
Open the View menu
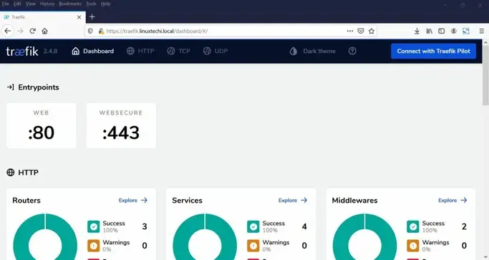31,4
